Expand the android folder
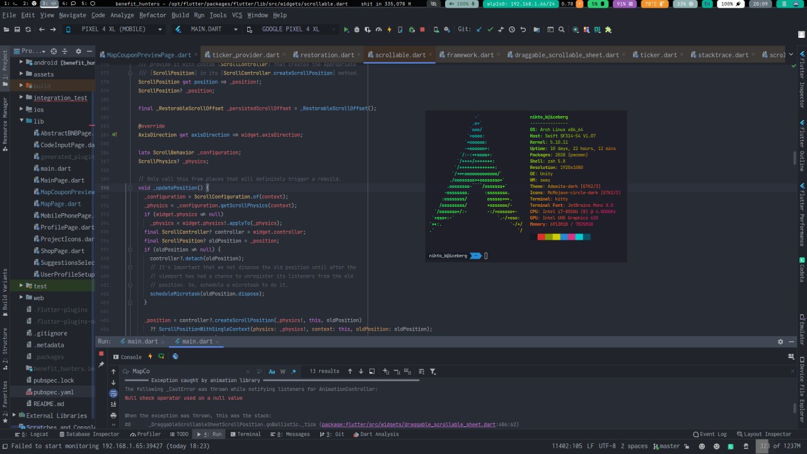807x454 pixels. click(x=21, y=62)
